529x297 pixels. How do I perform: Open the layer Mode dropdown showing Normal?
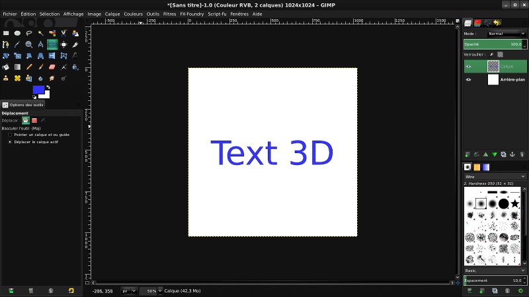coord(506,34)
